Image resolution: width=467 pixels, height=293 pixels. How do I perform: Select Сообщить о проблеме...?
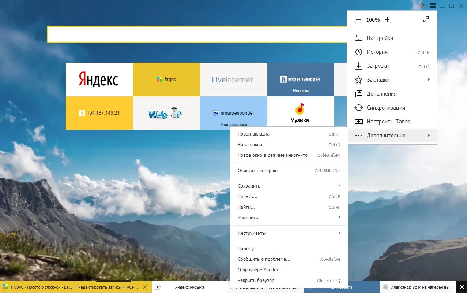(289, 259)
